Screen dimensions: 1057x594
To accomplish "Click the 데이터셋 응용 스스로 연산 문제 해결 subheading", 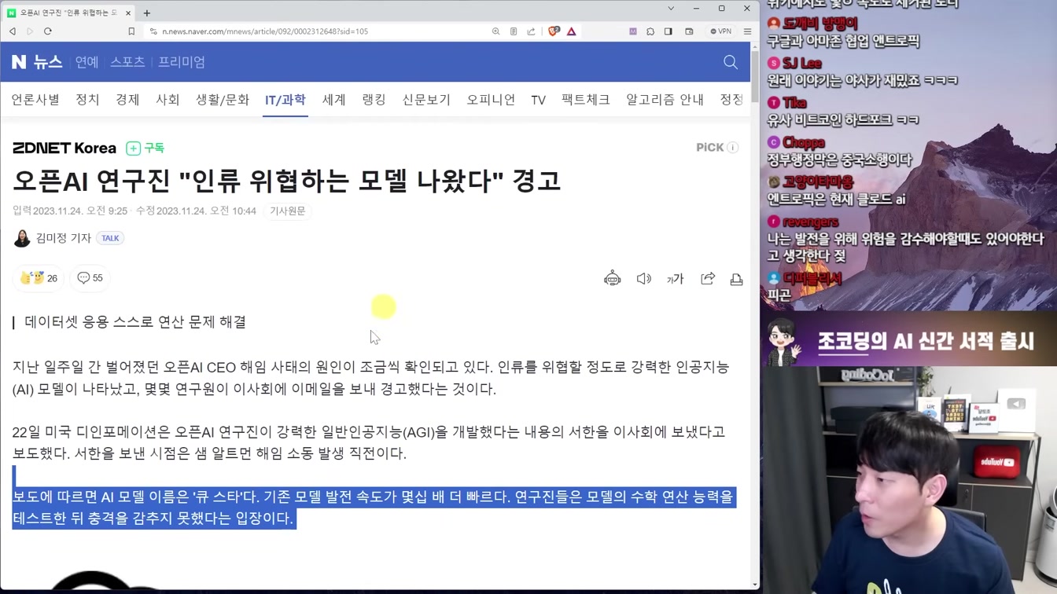I will [135, 322].
